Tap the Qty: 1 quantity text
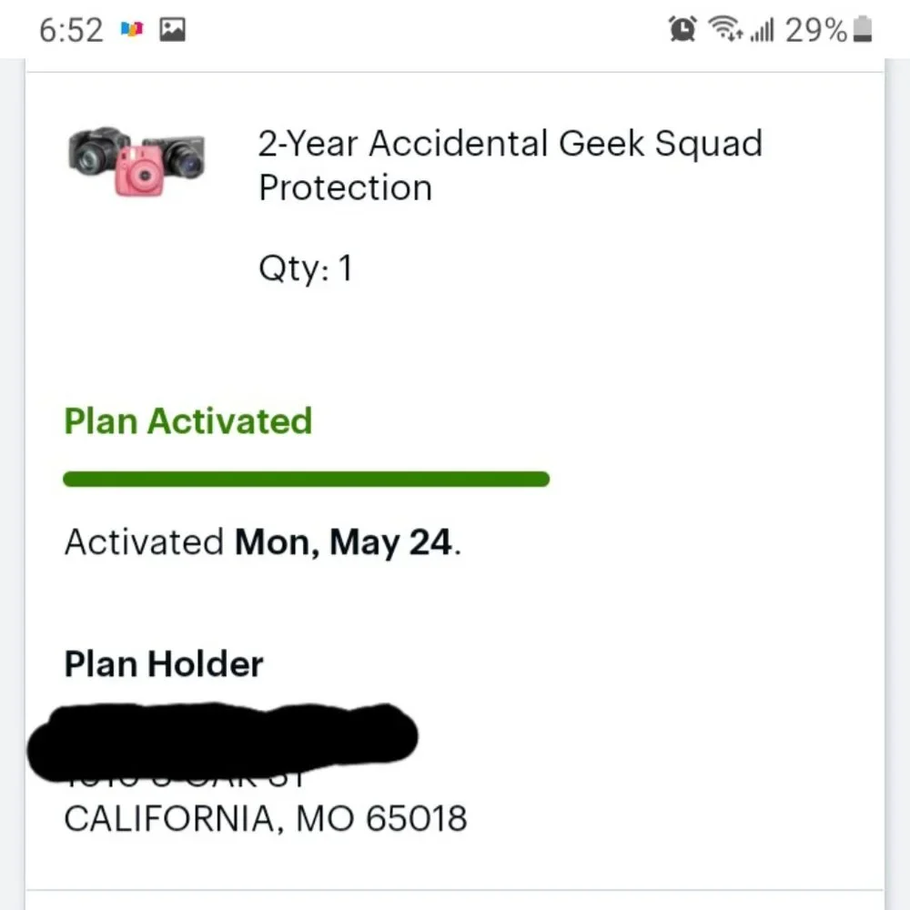Image resolution: width=910 pixels, height=910 pixels. point(305,268)
